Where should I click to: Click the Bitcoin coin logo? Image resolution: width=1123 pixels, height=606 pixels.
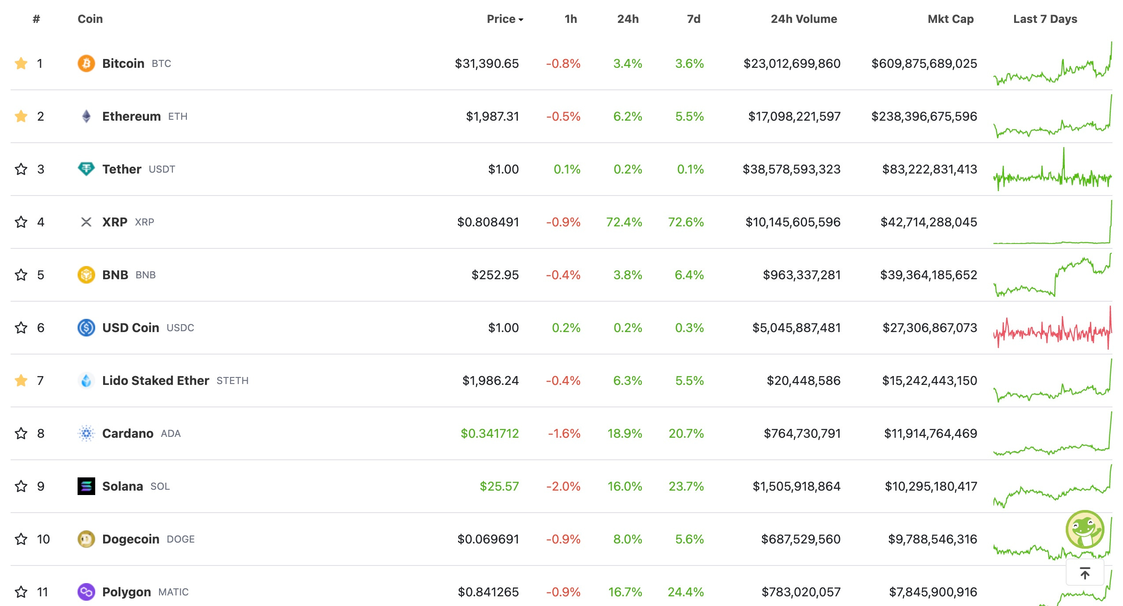point(86,63)
